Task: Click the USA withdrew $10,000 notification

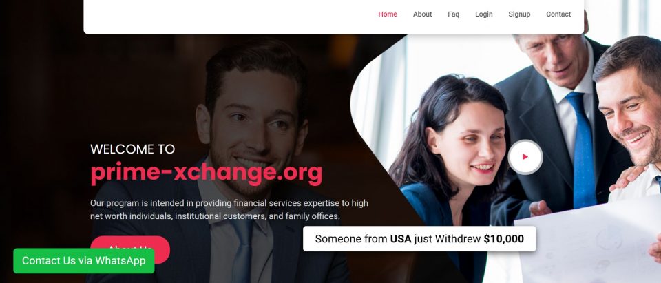Action: click(x=419, y=239)
